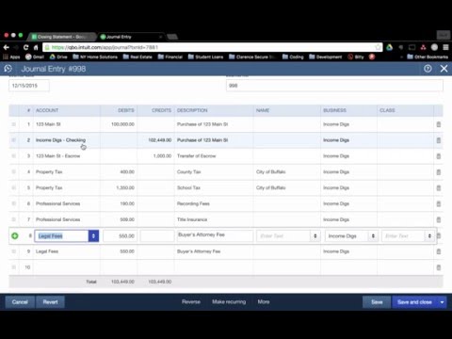Expand the Name field dropdown on row 8
The image size is (452, 339).
point(315,236)
